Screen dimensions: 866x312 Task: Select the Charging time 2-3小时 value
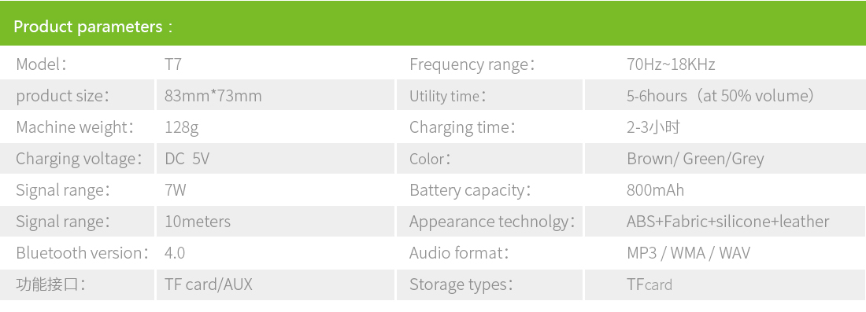653,127
